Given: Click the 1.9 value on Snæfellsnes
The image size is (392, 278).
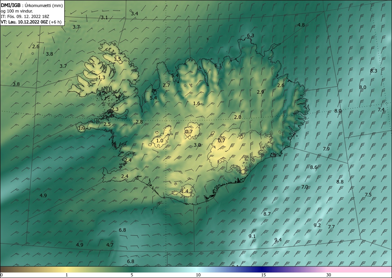Looking at the screenshot, I should tap(82, 128).
